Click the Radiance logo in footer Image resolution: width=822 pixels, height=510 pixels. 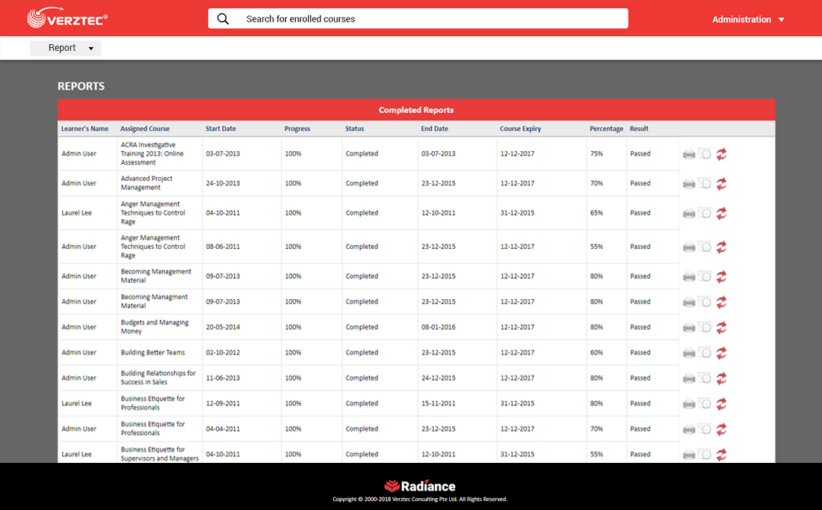419,486
